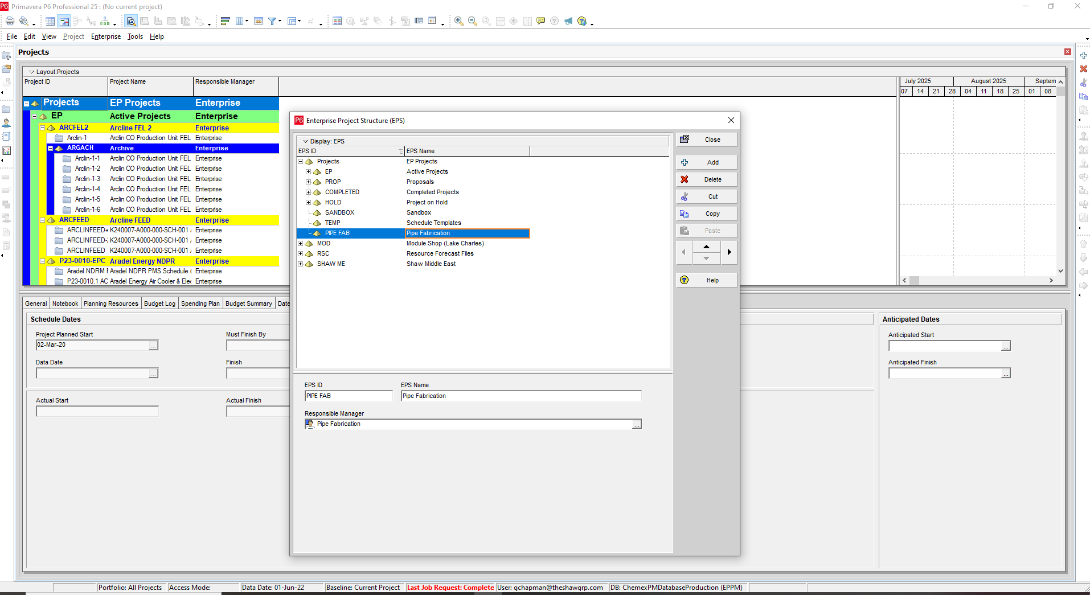Switch to the Budget Log tab

coord(159,303)
